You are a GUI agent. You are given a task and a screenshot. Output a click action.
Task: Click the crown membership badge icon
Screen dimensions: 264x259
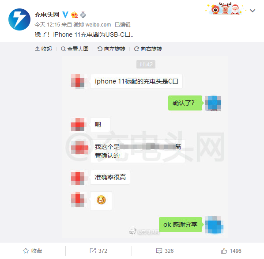pos(75,15)
